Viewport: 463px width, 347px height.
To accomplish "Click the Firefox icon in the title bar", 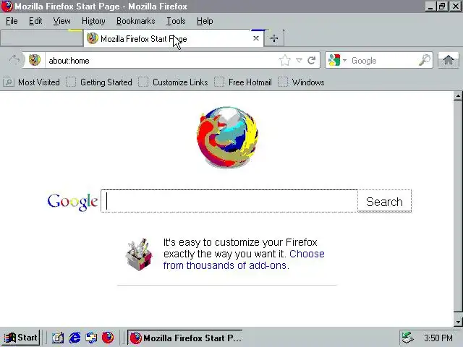I will [7, 7].
